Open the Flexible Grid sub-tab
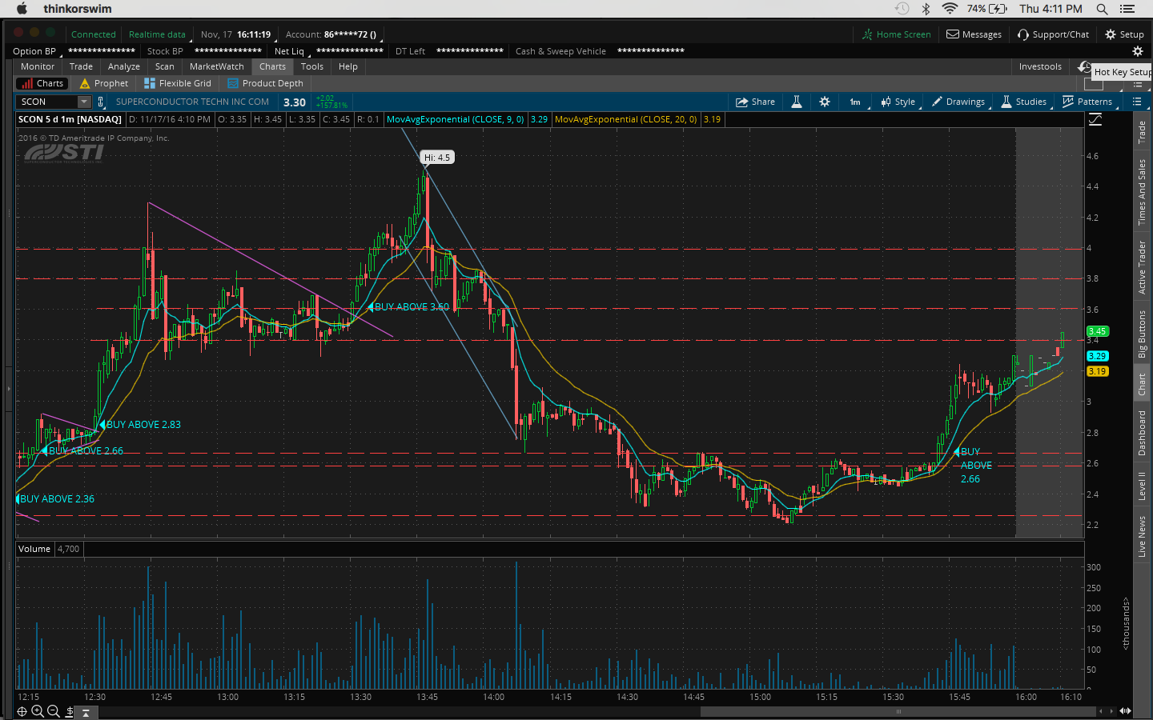The width and height of the screenshot is (1153, 720). (178, 83)
